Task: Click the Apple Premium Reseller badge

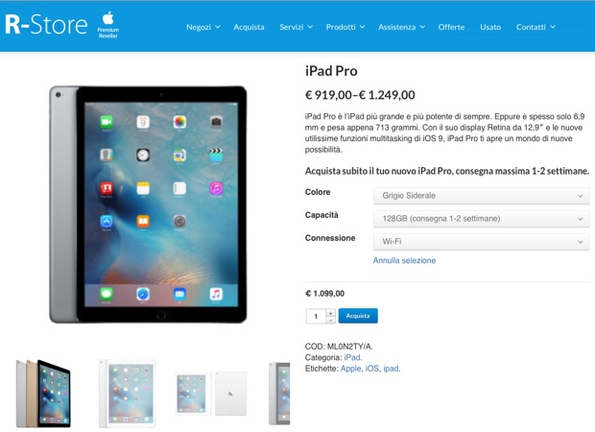Action: tap(108, 25)
